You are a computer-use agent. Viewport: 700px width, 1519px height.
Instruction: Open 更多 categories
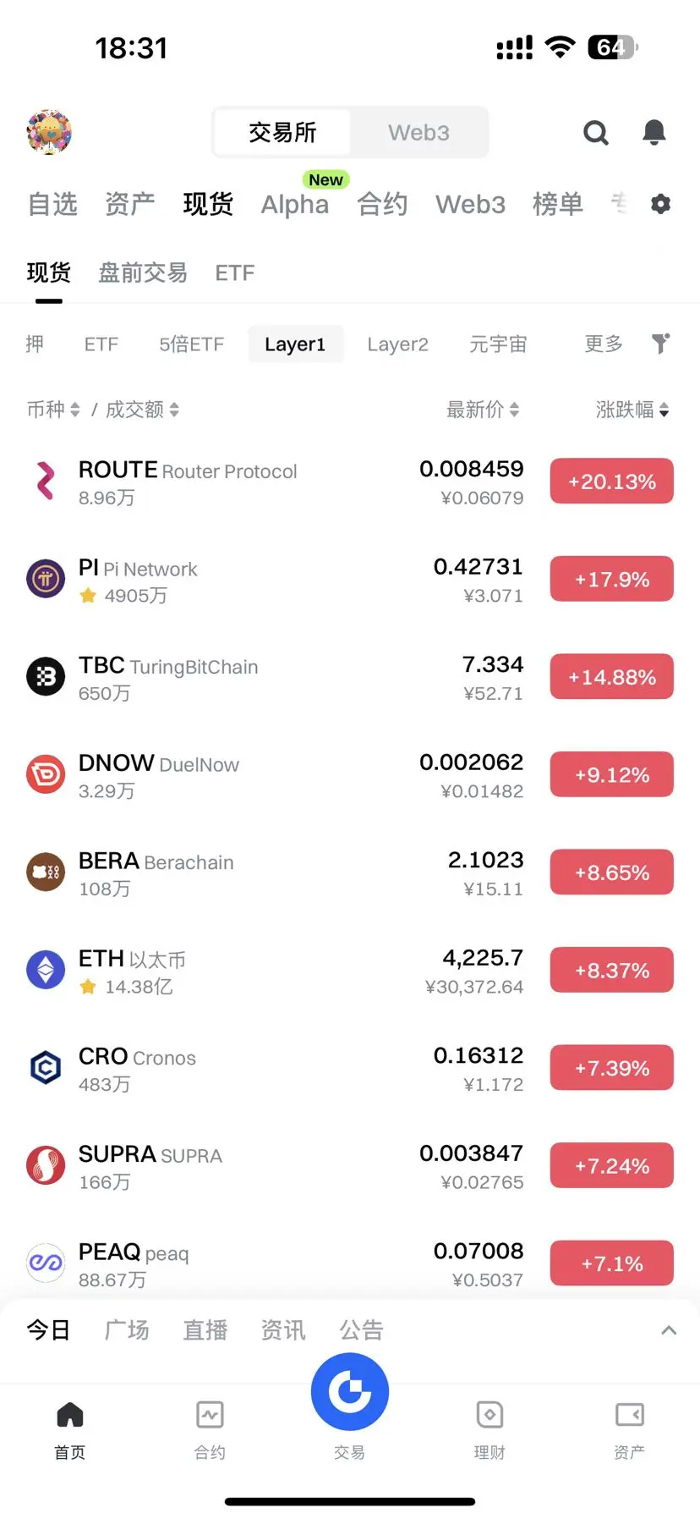pyautogui.click(x=604, y=344)
